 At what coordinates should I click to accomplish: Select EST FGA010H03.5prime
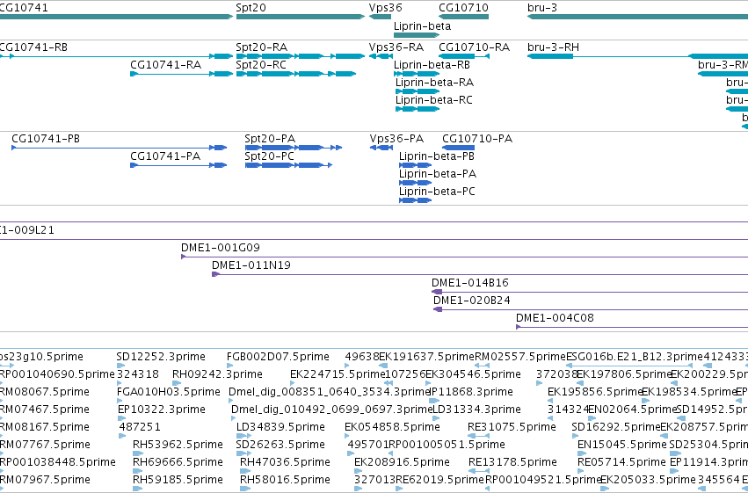click(169, 392)
